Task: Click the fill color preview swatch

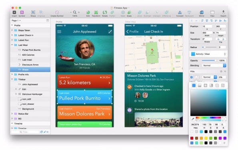Action: (x=196, y=77)
